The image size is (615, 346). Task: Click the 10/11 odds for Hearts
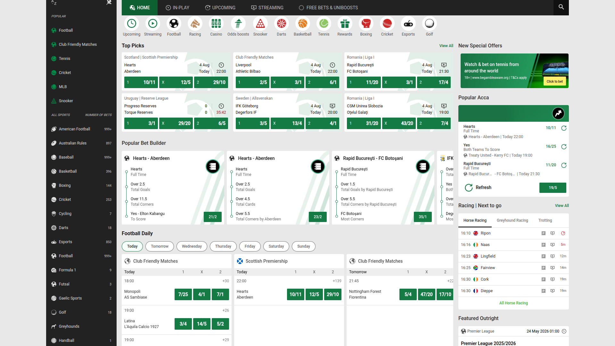pyautogui.click(x=141, y=82)
